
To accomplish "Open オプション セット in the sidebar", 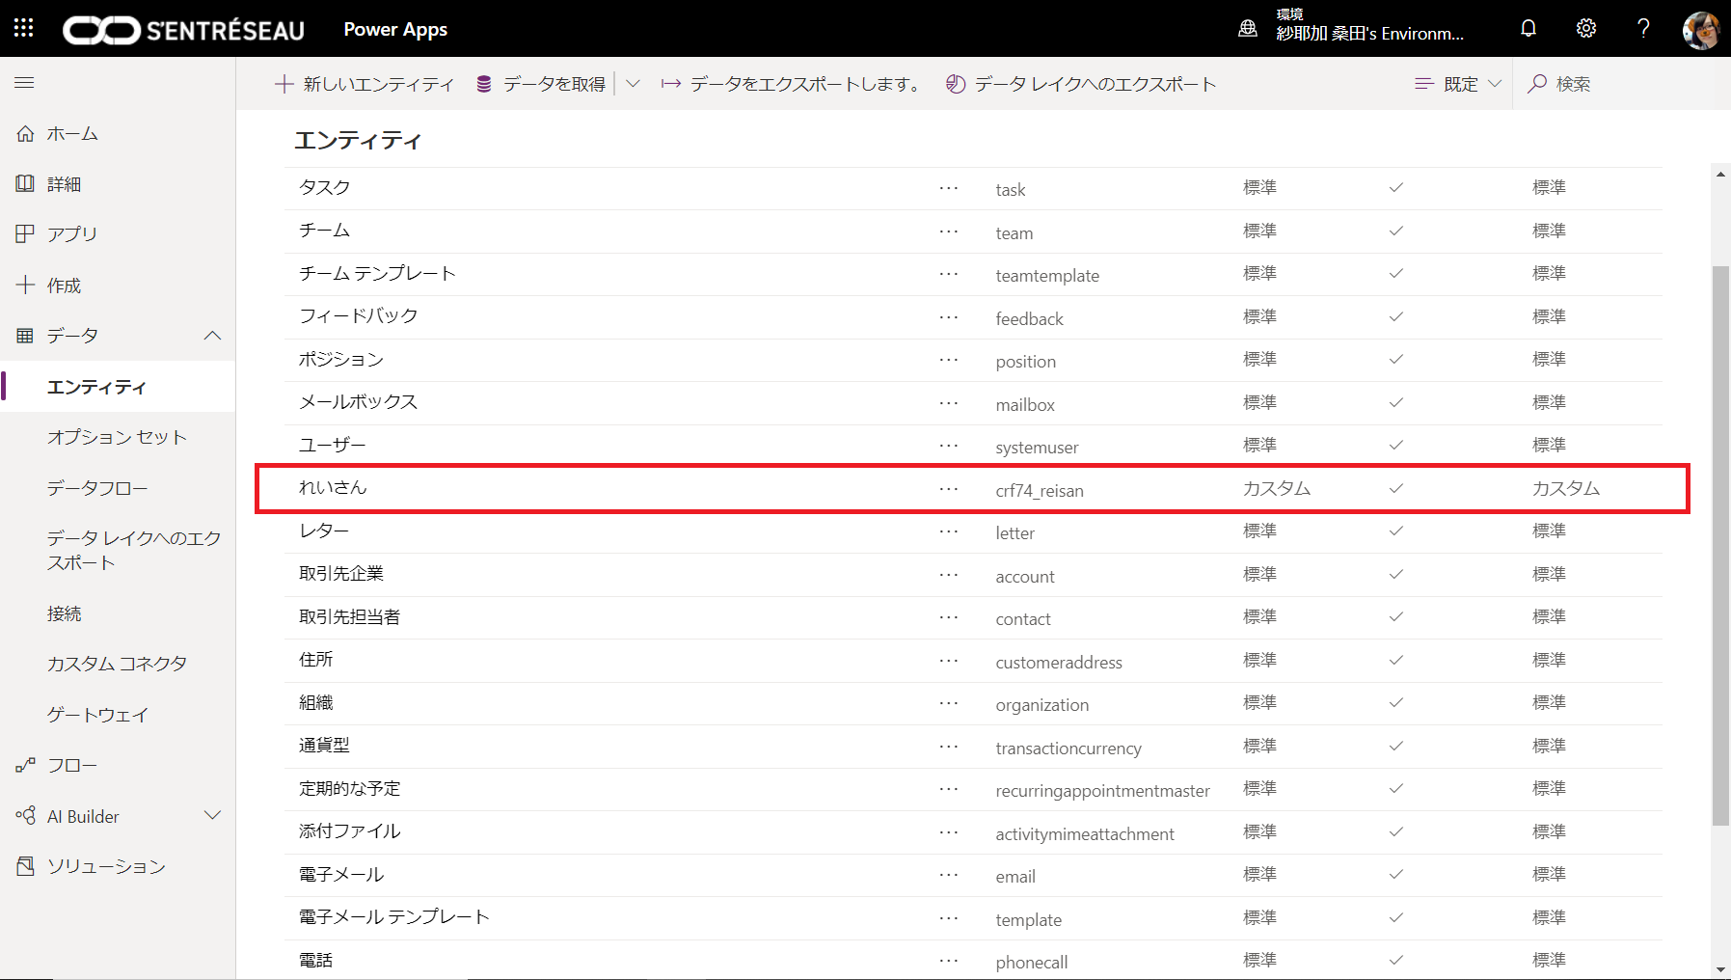I will pyautogui.click(x=118, y=437).
